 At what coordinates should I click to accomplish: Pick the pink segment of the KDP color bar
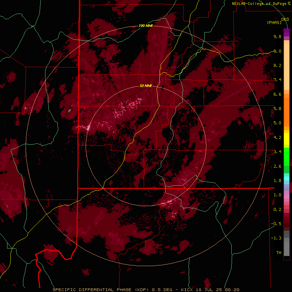coord(286,197)
